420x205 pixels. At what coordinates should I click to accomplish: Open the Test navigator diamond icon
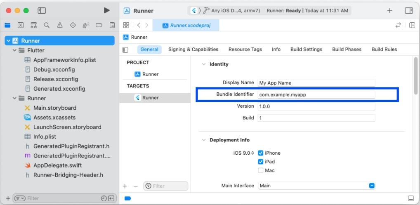click(x=73, y=25)
